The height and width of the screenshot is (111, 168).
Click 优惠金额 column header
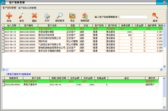click(x=101, y=78)
